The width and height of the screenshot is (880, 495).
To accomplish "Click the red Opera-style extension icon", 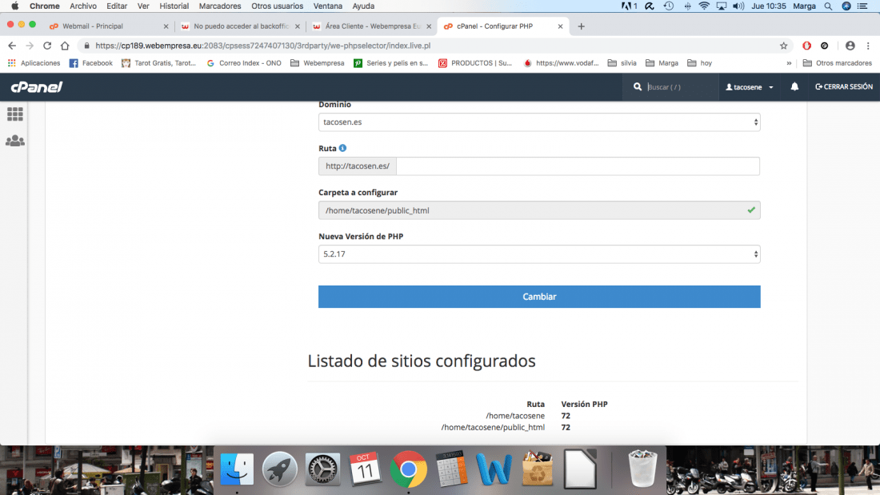I will coord(806,46).
